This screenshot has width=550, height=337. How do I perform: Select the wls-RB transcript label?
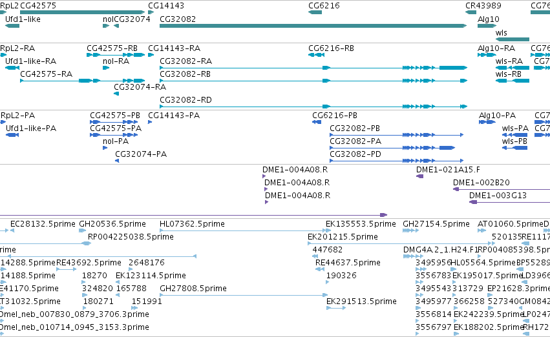pos(509,74)
